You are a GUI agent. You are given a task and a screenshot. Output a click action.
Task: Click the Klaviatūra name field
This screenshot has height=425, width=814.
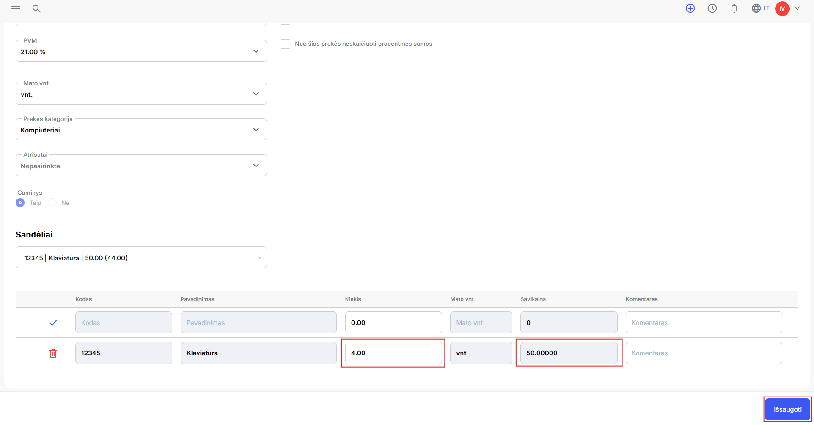(x=258, y=353)
